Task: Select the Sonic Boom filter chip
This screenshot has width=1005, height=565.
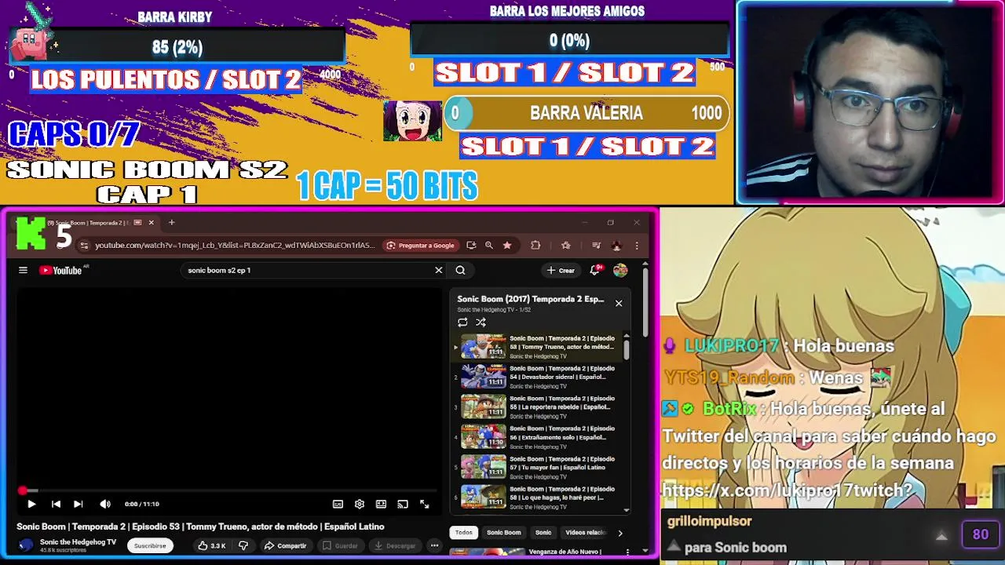Action: pos(503,532)
